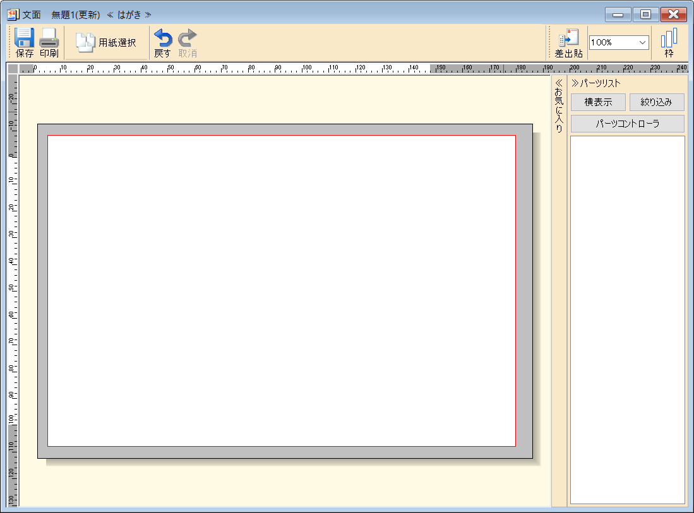Open the 100% zoom dropdown arrow
This screenshot has width=694, height=513.
click(643, 42)
